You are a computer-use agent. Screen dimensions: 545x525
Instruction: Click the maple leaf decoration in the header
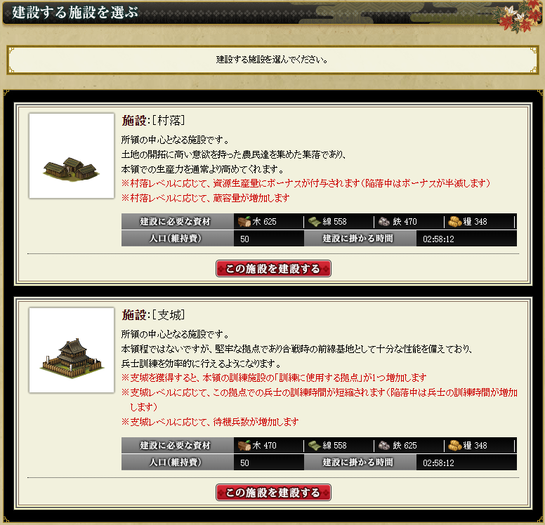pyautogui.click(x=518, y=16)
